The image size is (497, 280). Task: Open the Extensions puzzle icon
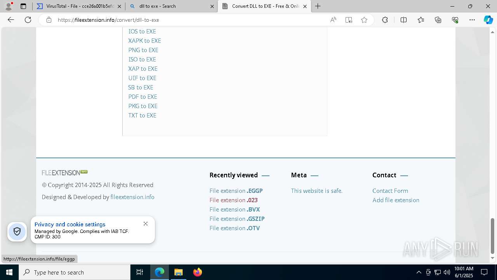click(x=385, y=20)
